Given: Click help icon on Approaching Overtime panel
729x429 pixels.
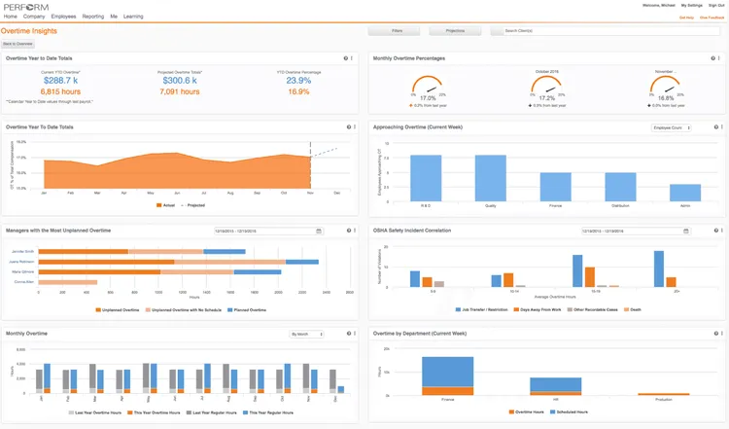Looking at the screenshot, I should point(714,127).
